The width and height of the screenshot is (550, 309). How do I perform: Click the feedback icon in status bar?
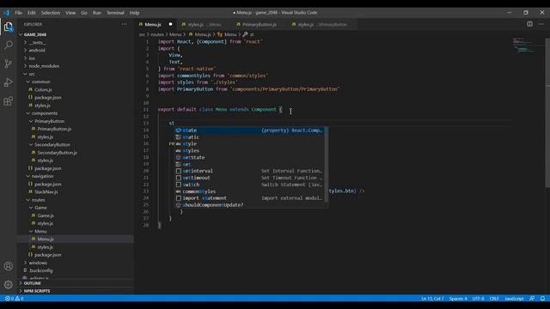(532, 299)
